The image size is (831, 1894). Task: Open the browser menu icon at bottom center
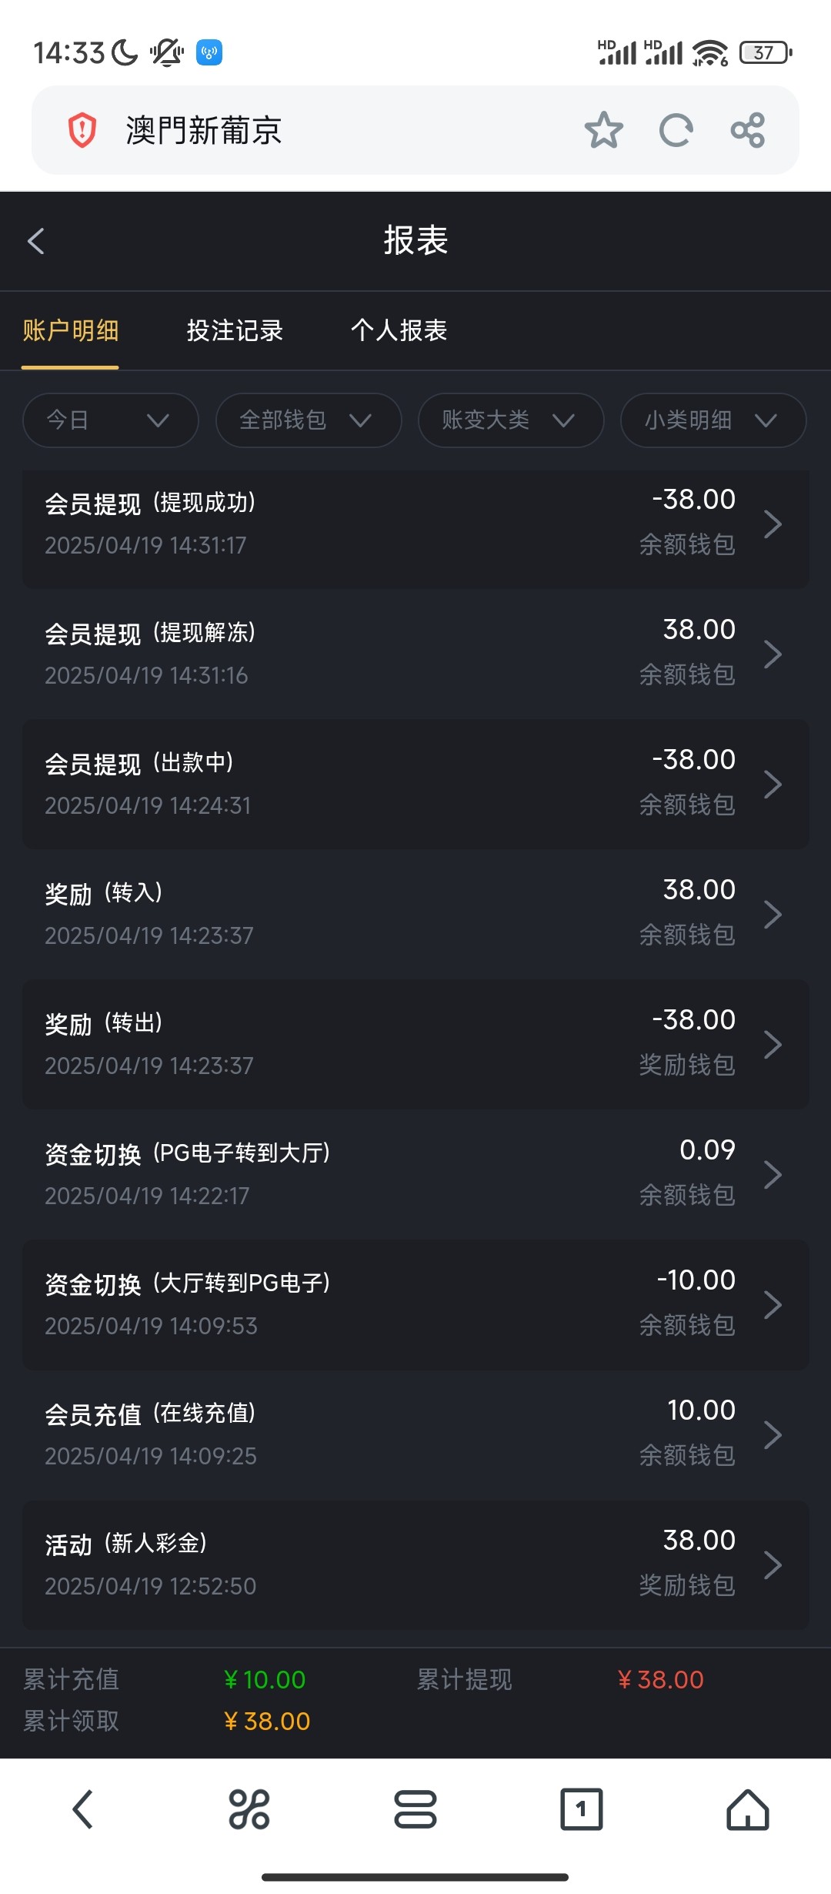pyautogui.click(x=415, y=1809)
